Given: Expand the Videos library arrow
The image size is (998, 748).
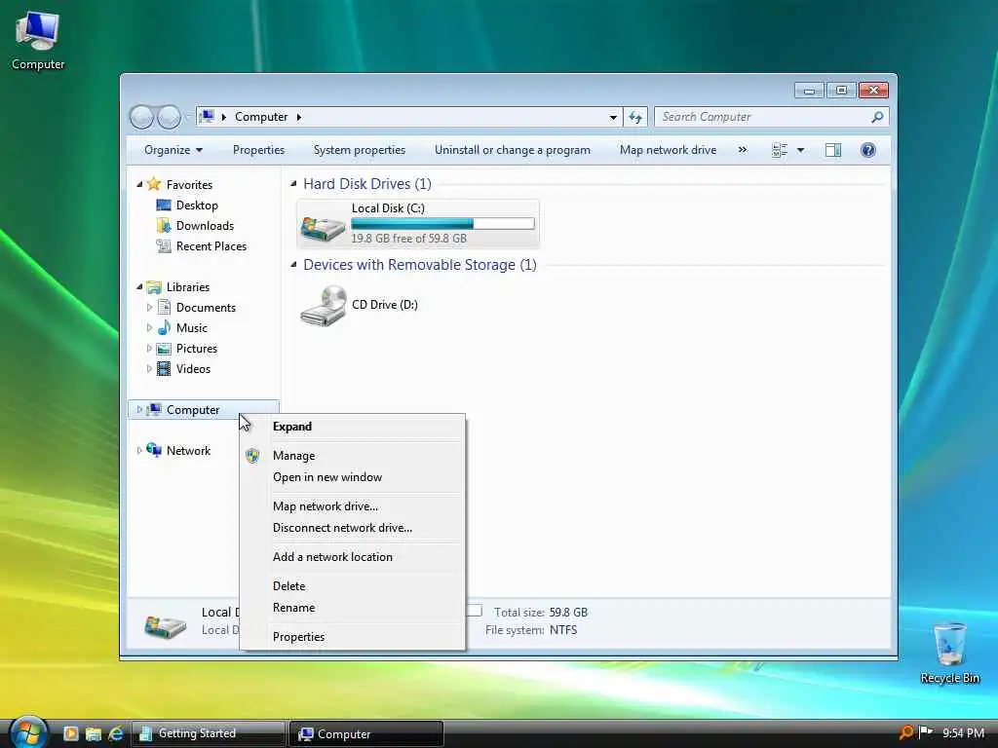Looking at the screenshot, I should point(149,369).
